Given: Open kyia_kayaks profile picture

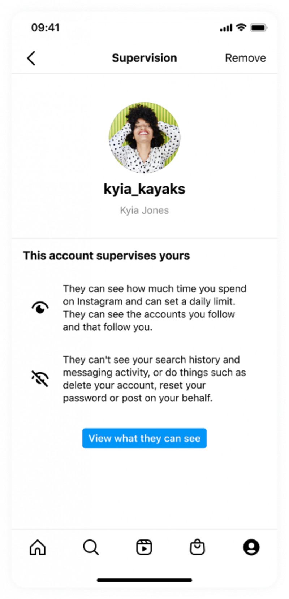Looking at the screenshot, I should coord(144,138).
